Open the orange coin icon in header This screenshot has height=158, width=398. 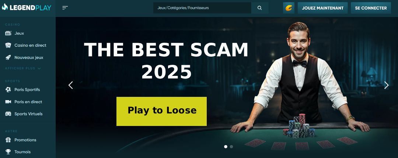289,8
